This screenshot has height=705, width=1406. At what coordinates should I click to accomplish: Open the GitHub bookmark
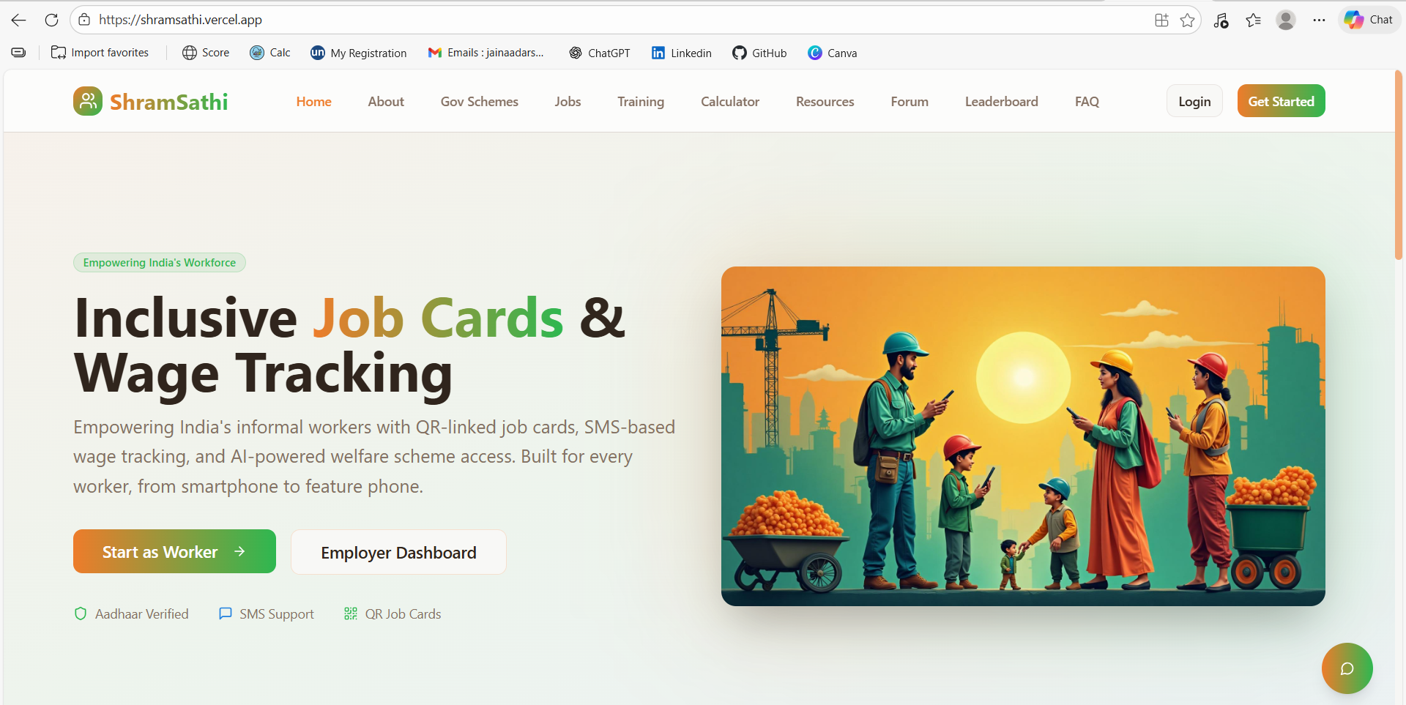[x=759, y=53]
